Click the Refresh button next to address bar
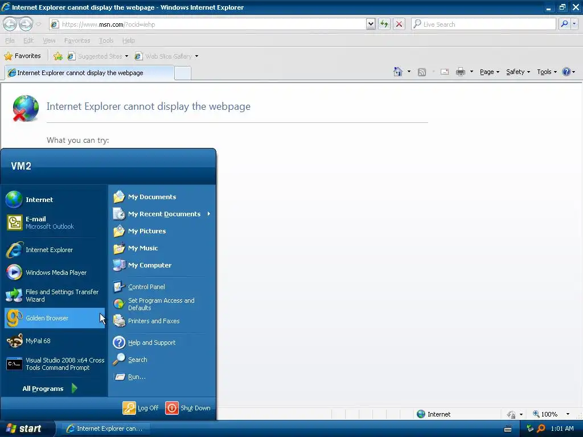 384,24
